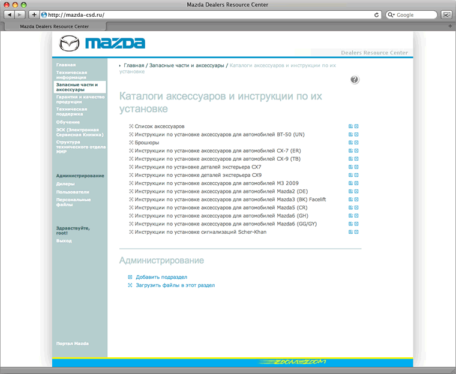Reload the page using the address bar icon
The height and width of the screenshot is (374, 456).
click(377, 14)
